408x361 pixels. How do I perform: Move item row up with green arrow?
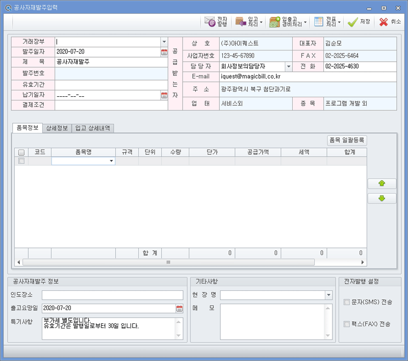(x=381, y=184)
